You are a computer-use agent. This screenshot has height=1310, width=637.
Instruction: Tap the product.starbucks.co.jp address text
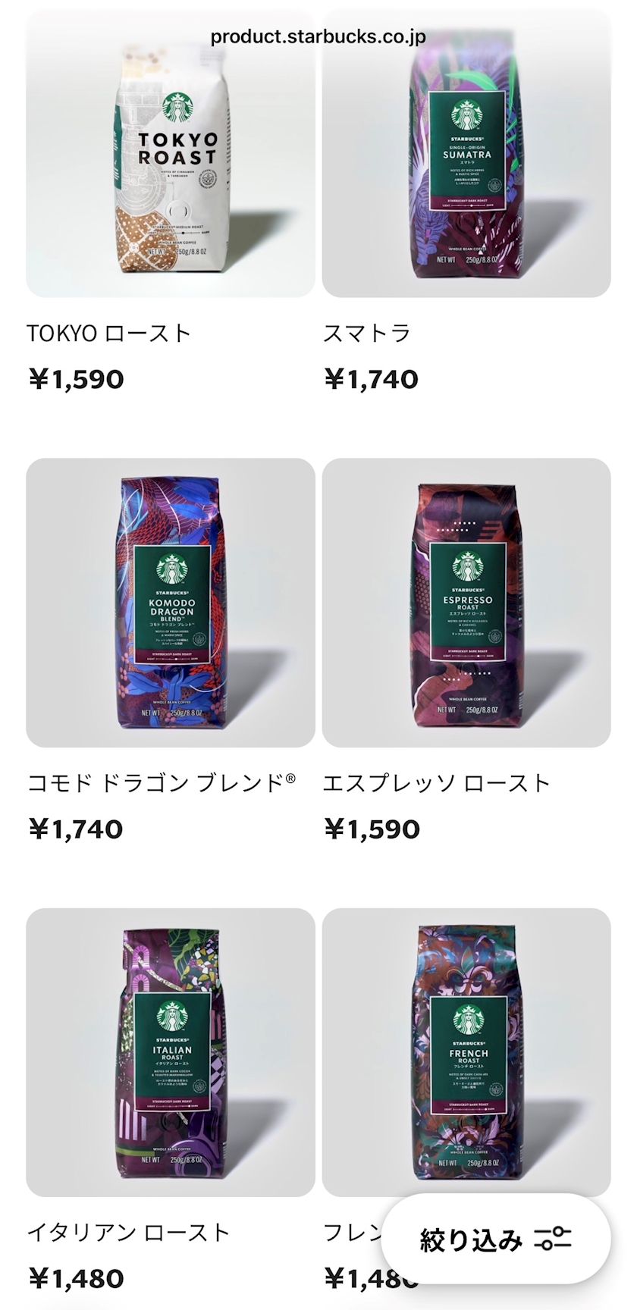coord(318,37)
